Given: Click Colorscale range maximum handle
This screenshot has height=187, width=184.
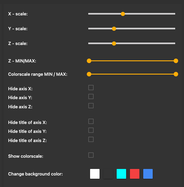Looking at the screenshot, I should [x=176, y=74].
